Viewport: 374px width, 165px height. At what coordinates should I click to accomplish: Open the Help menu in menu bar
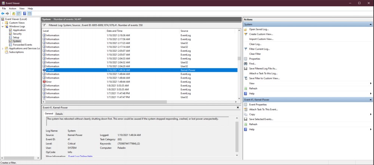point(30,9)
